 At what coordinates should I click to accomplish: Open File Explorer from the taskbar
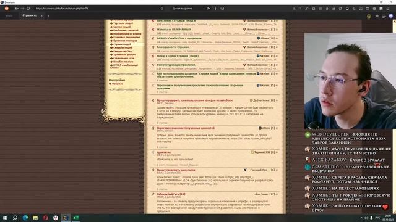pyautogui.click(x=35, y=218)
